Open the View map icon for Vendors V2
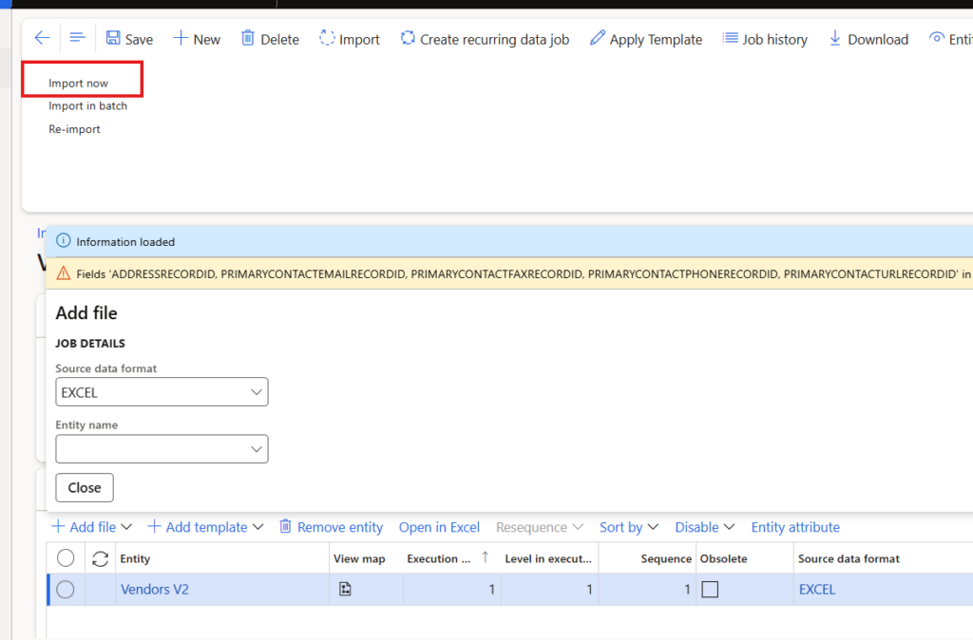The image size is (973, 640). tap(345, 589)
